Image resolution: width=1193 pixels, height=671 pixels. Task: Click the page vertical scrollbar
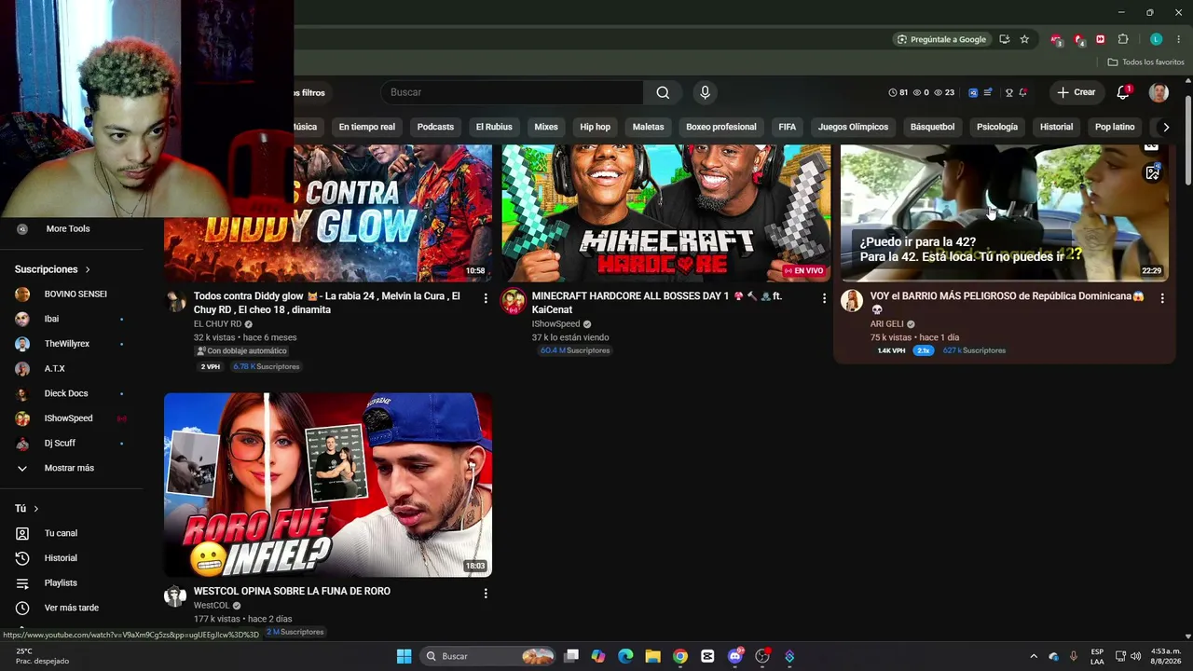(x=1187, y=140)
